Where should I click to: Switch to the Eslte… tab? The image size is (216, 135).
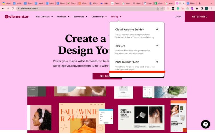point(115,3)
